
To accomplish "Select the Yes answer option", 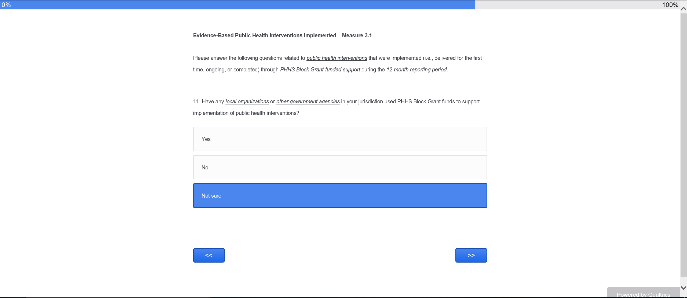I will (x=340, y=139).
